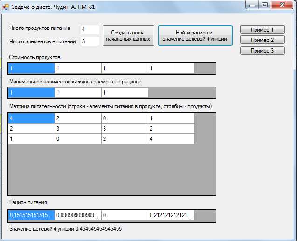Focus the 'Число элементов в питании' input field
The image size is (297, 241).
[x=90, y=41]
